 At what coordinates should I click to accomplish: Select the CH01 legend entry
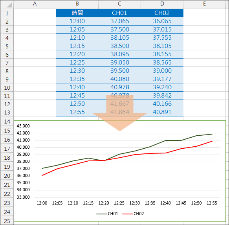(x=107, y=214)
